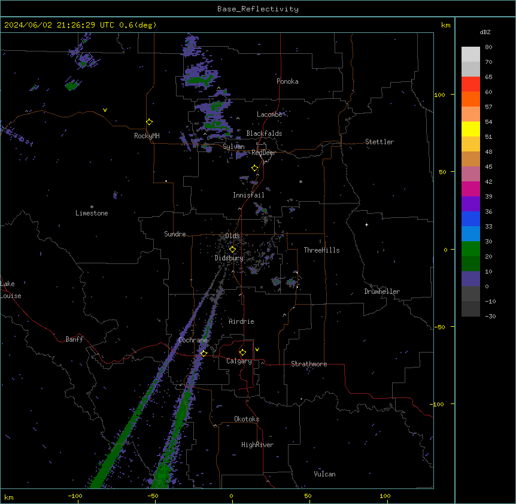Click the Drumheller label

pos(382,292)
